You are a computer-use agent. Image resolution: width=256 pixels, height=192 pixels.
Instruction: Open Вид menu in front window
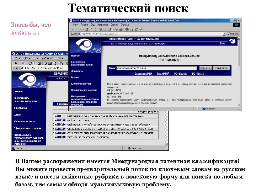93,25
